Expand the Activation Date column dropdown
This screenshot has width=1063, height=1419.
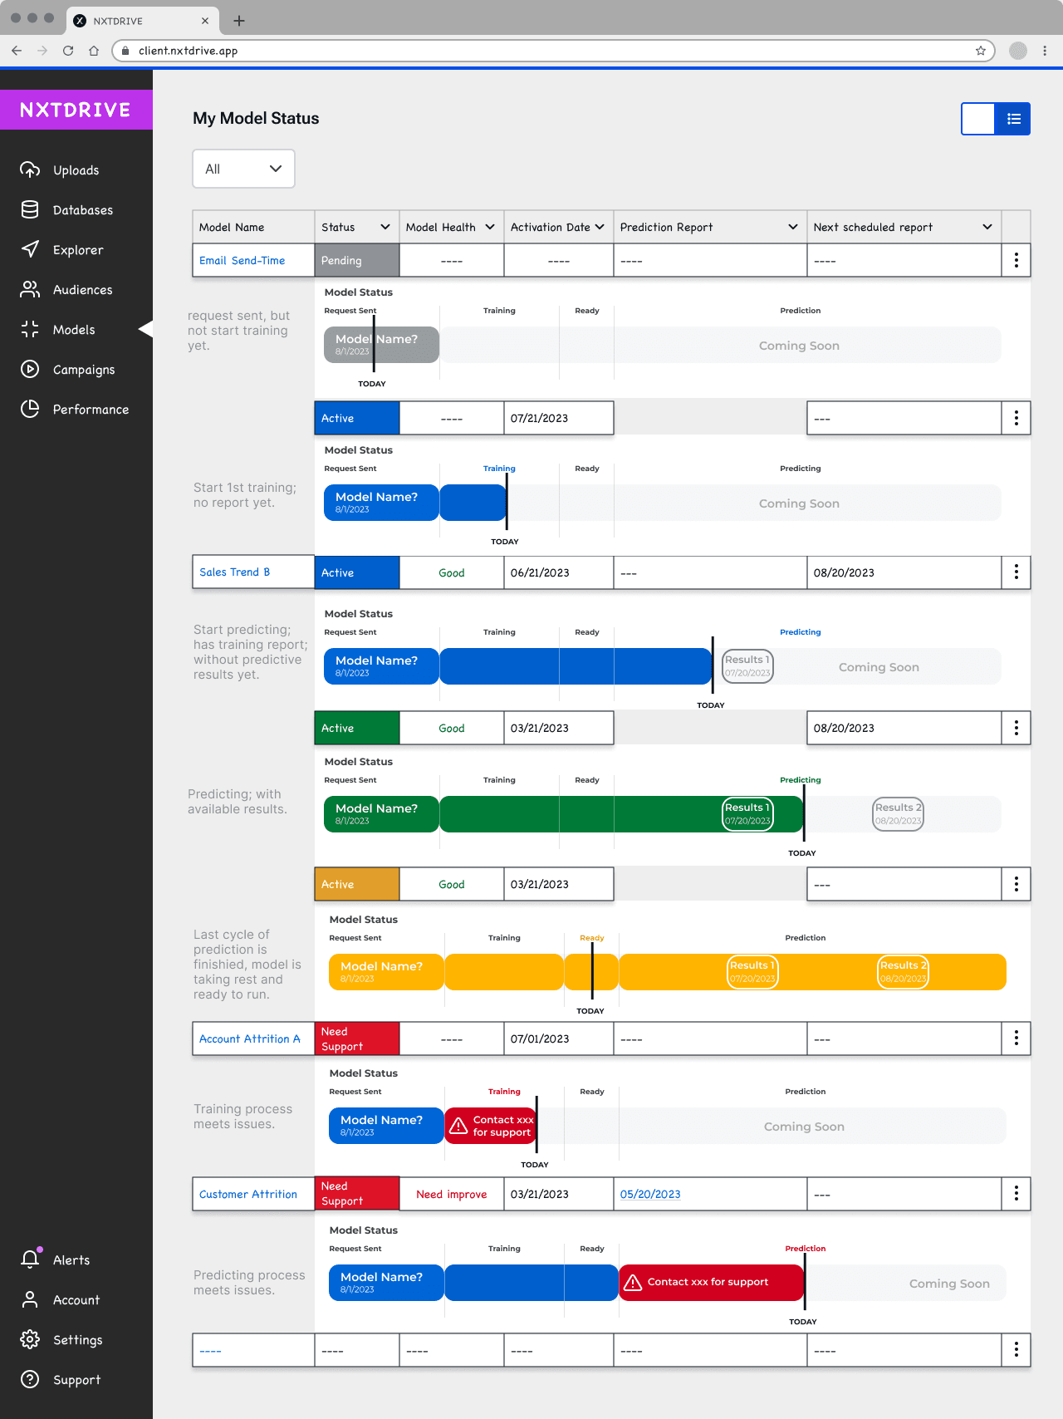pos(600,227)
